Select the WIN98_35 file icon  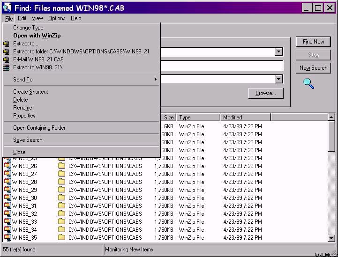pyautogui.click(x=8, y=237)
